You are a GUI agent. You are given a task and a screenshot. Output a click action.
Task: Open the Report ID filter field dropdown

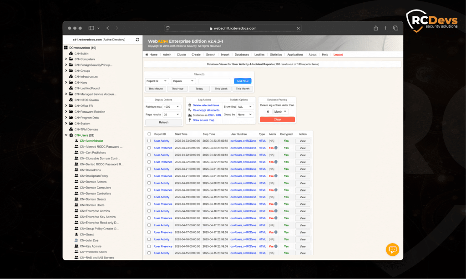[157, 81]
